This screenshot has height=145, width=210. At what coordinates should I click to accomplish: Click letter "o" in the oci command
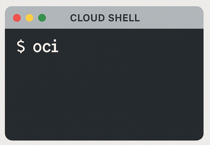[x=38, y=48]
